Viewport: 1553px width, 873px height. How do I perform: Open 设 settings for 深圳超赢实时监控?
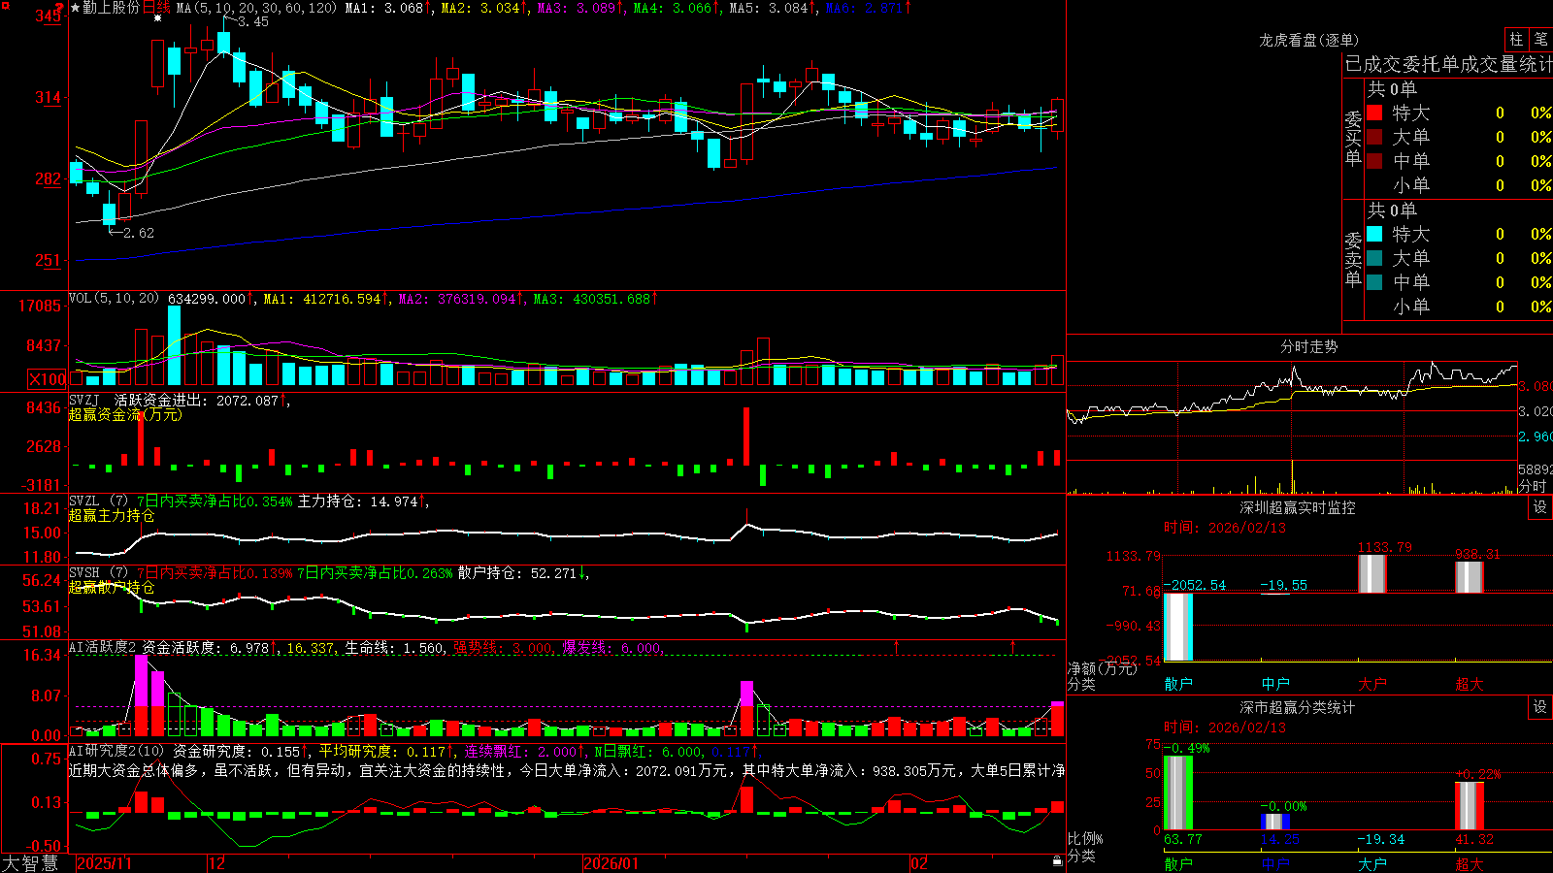(x=1539, y=507)
